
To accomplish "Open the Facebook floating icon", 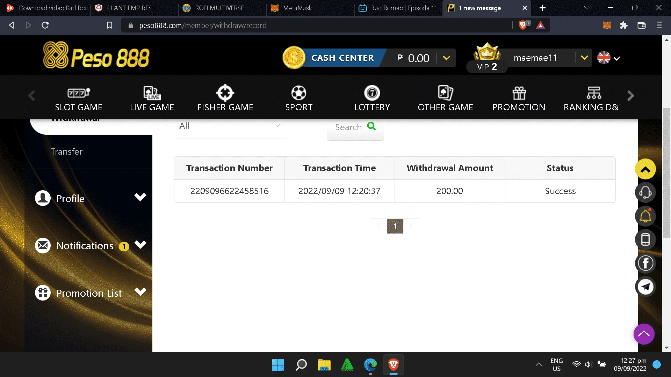I will coord(645,263).
